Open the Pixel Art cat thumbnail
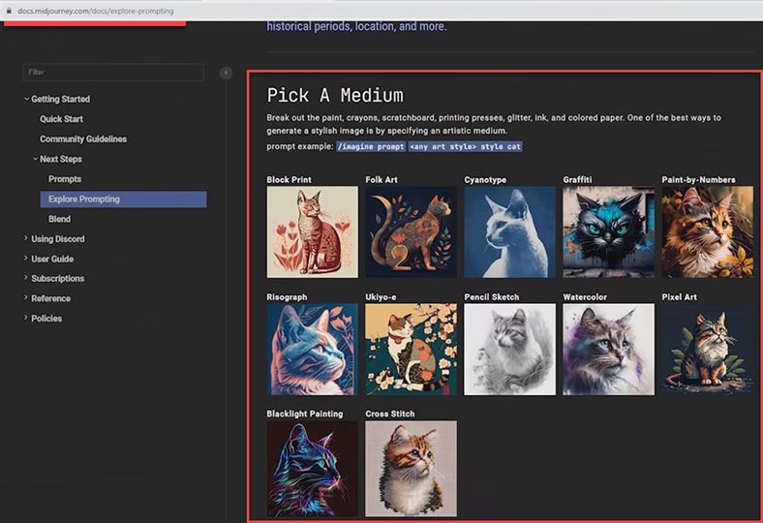 coord(708,350)
